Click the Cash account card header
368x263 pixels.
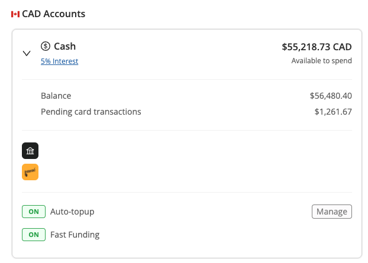click(187, 53)
